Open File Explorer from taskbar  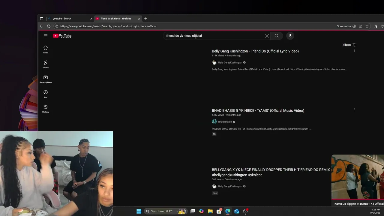coord(210,211)
